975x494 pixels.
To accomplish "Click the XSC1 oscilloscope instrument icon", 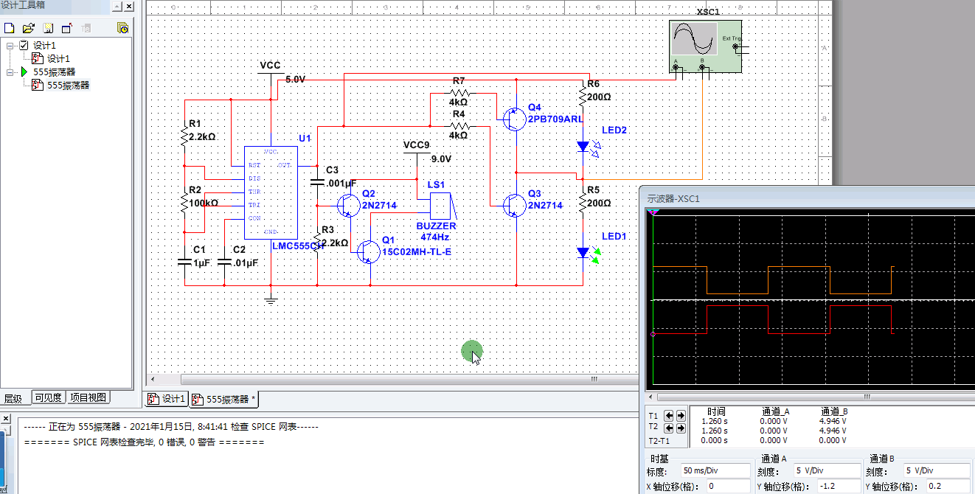I will point(704,46).
